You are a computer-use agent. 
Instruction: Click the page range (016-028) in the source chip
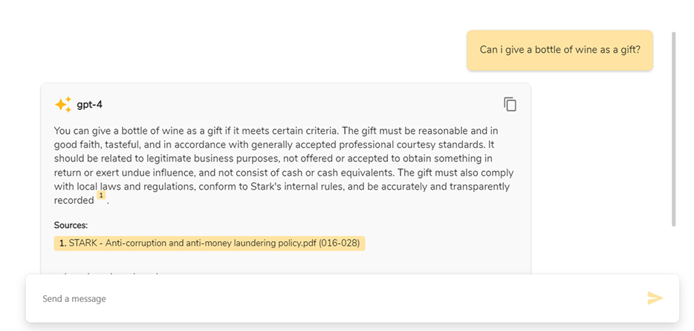point(340,243)
